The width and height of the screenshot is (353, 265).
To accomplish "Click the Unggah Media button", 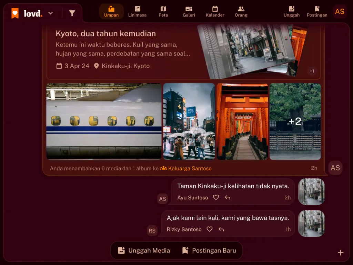I will 144,251.
